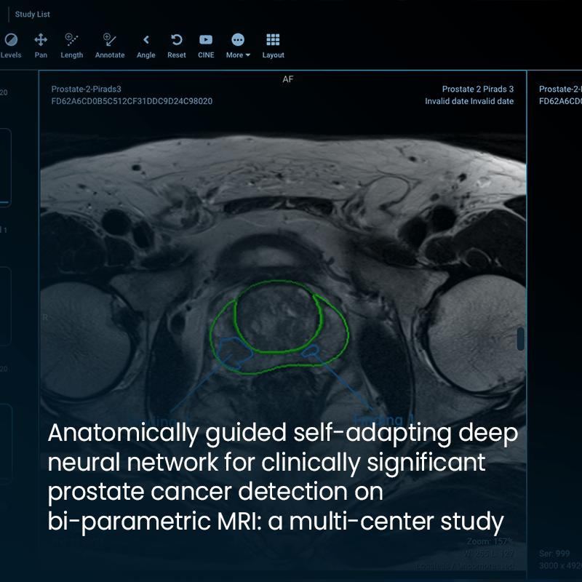Viewport: 582px width, 582px height.
Task: Open the Layout grid selector
Action: point(273,42)
